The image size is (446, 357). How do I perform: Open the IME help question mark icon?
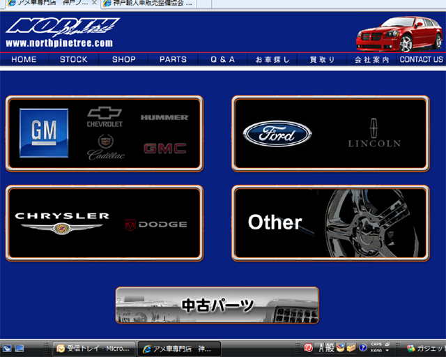pyautogui.click(x=363, y=348)
